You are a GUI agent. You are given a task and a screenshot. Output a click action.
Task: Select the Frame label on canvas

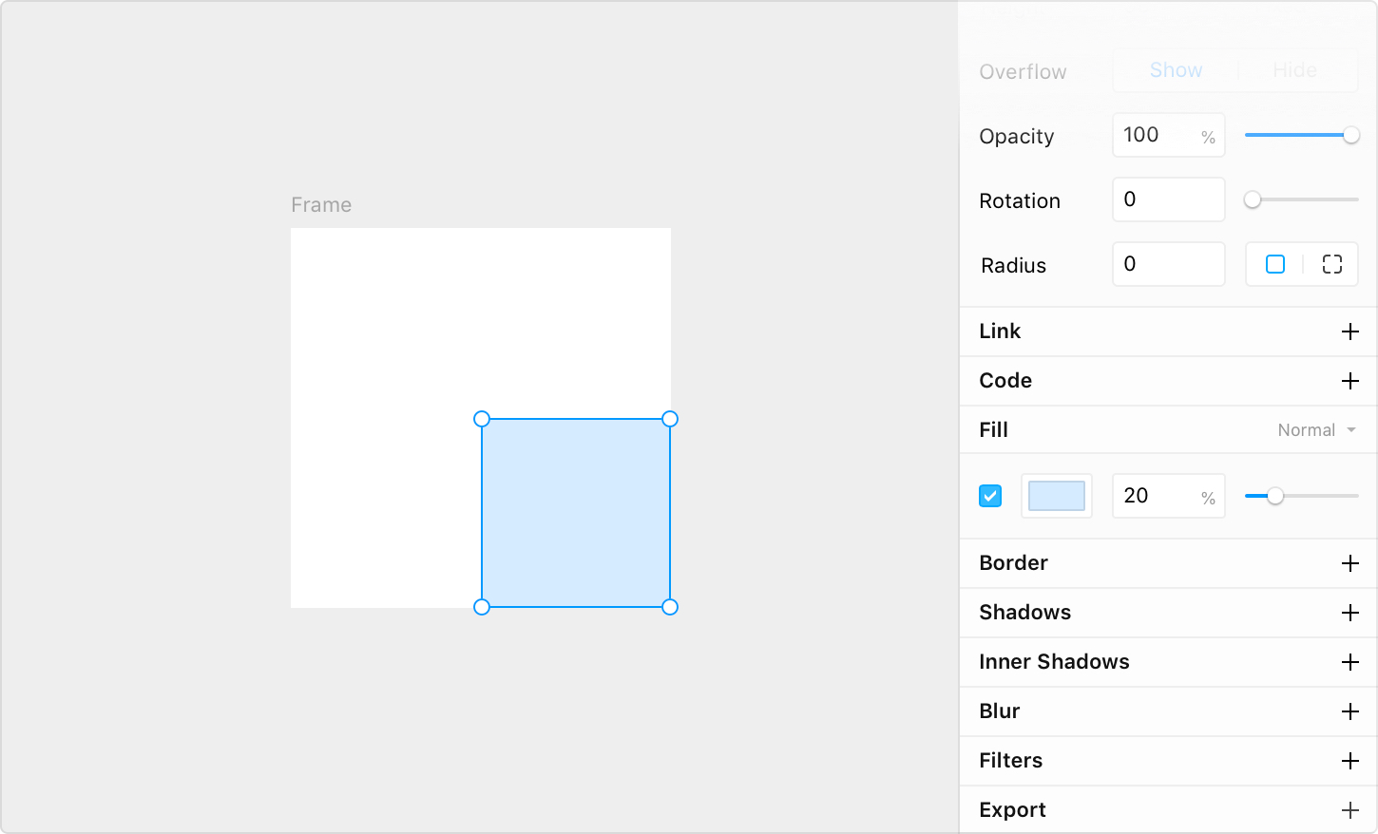321,205
